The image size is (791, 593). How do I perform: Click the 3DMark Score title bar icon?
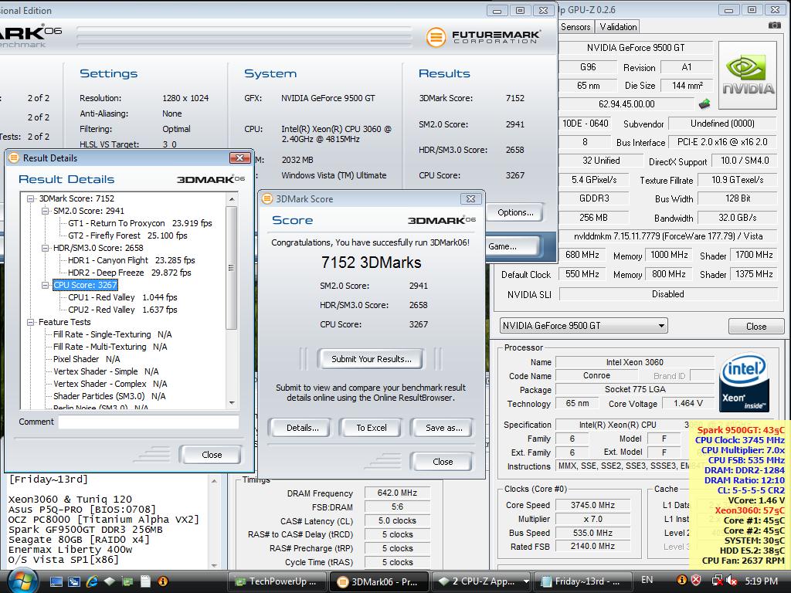pyautogui.click(x=267, y=198)
